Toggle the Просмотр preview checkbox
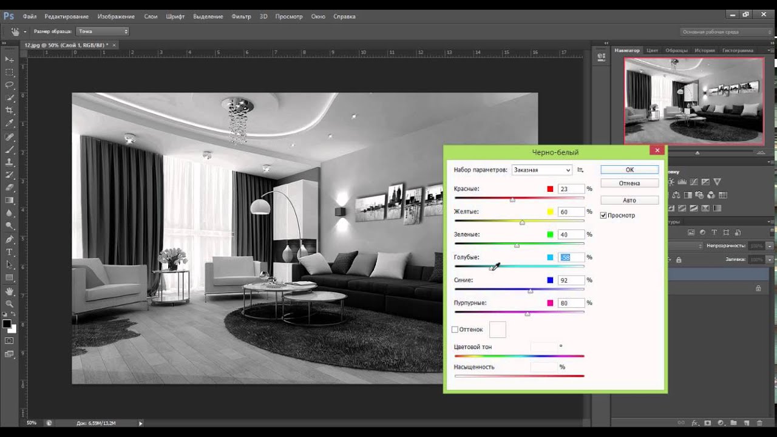The width and height of the screenshot is (777, 437). click(x=603, y=215)
